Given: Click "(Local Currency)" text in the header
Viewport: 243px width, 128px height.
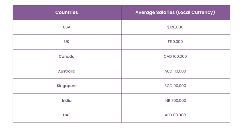Looking at the screenshot, I should coord(195,13).
